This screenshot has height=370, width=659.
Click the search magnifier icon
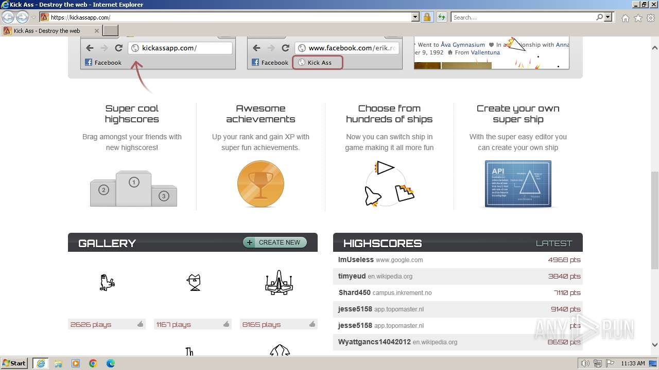[599, 17]
